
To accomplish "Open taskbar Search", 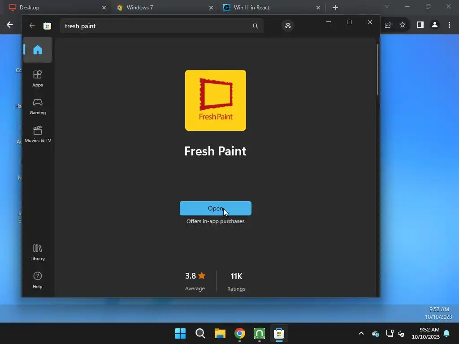I will point(200,333).
